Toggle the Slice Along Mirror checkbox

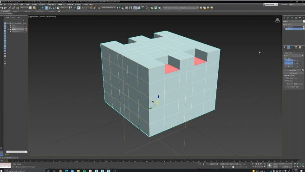click(286, 78)
